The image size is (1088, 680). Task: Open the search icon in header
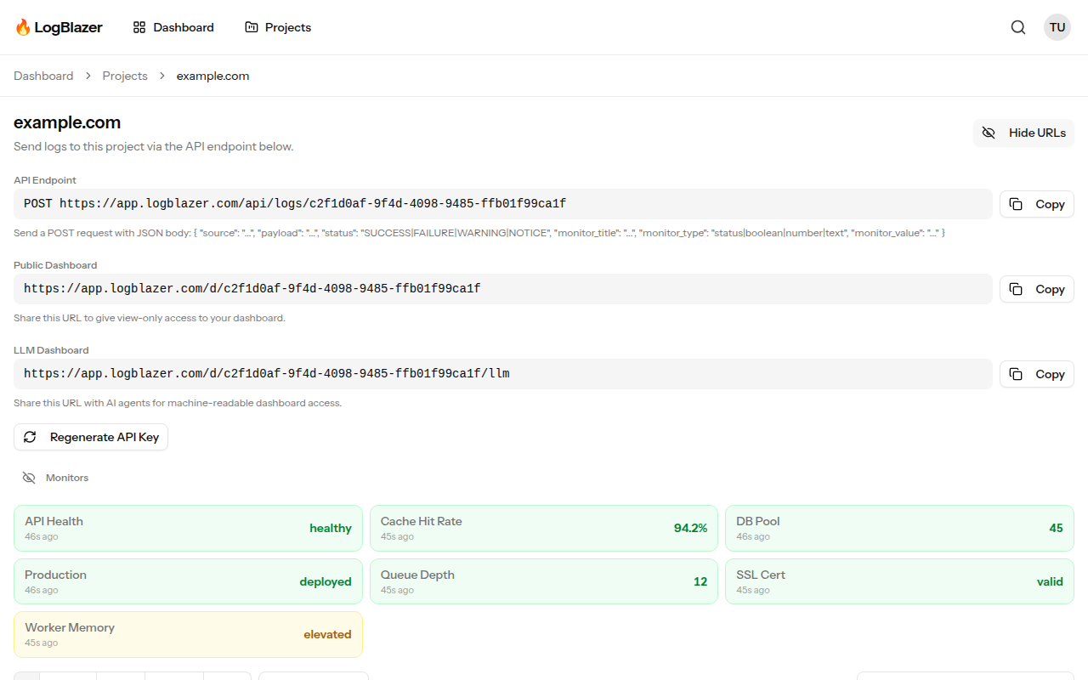coord(1018,27)
